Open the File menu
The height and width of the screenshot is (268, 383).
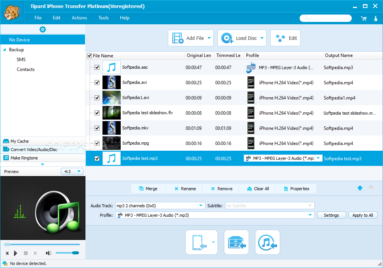(x=38, y=18)
